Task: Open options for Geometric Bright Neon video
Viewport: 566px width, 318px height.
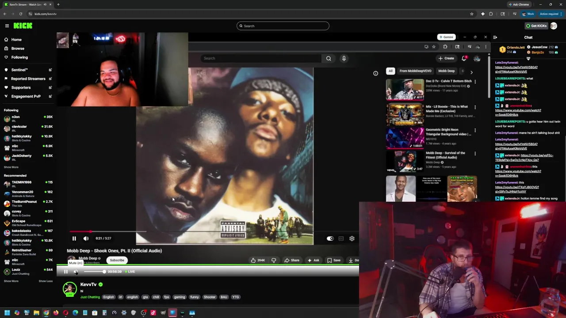Action: [475, 131]
